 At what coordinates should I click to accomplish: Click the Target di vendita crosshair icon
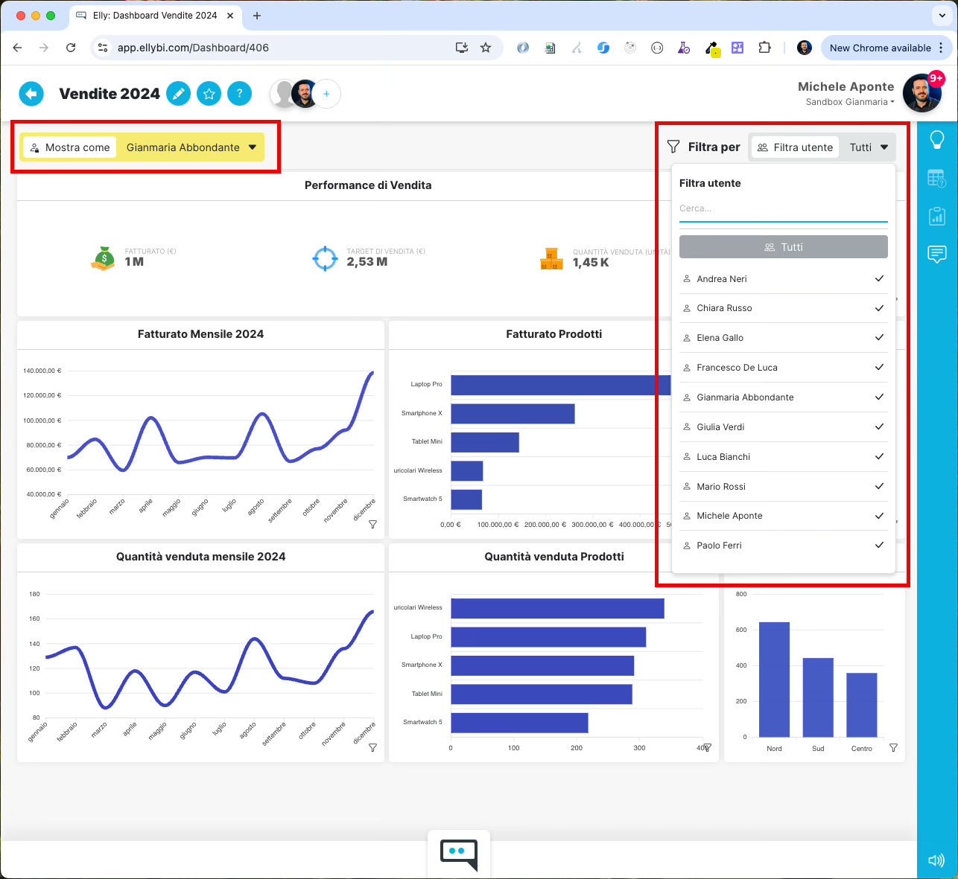coord(325,258)
